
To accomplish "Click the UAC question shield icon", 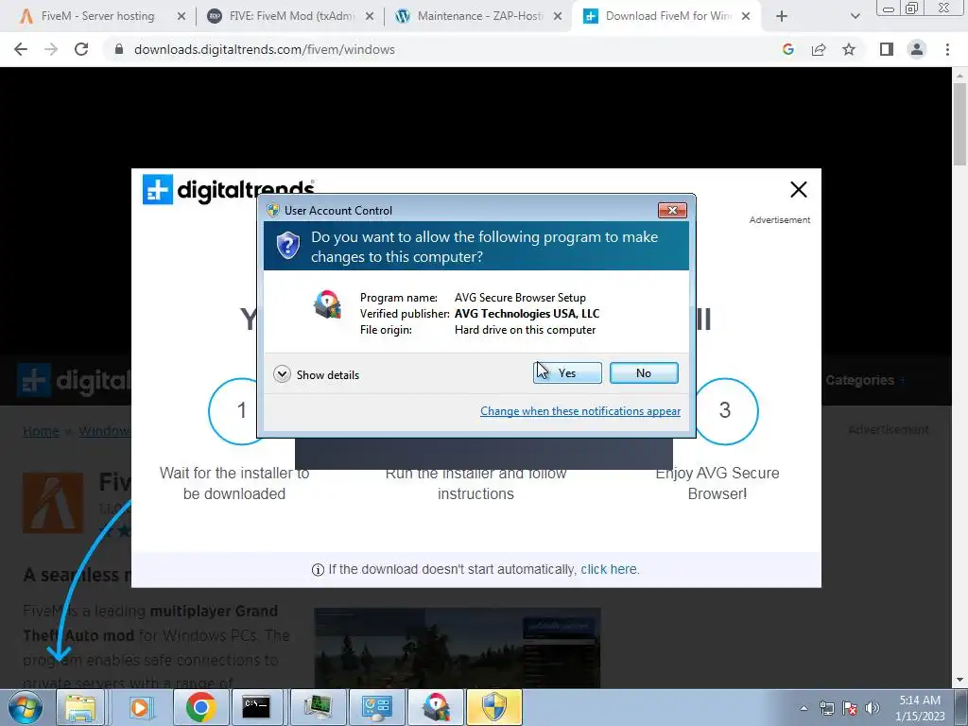I will pyautogui.click(x=287, y=245).
